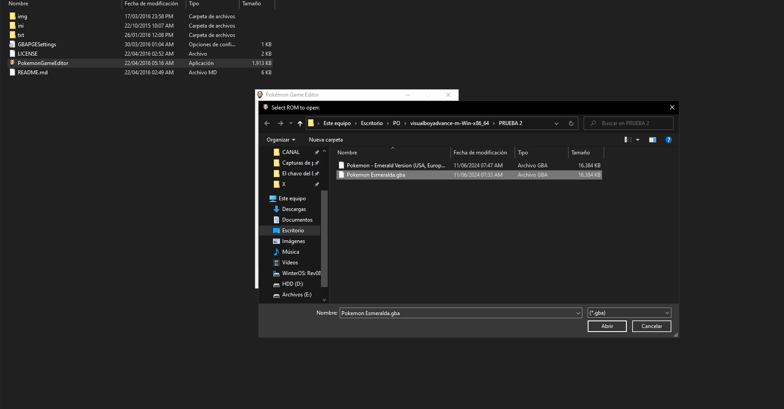The image size is (784, 409).
Task: Sort files by the Tamaño column header
Action: [581, 153]
